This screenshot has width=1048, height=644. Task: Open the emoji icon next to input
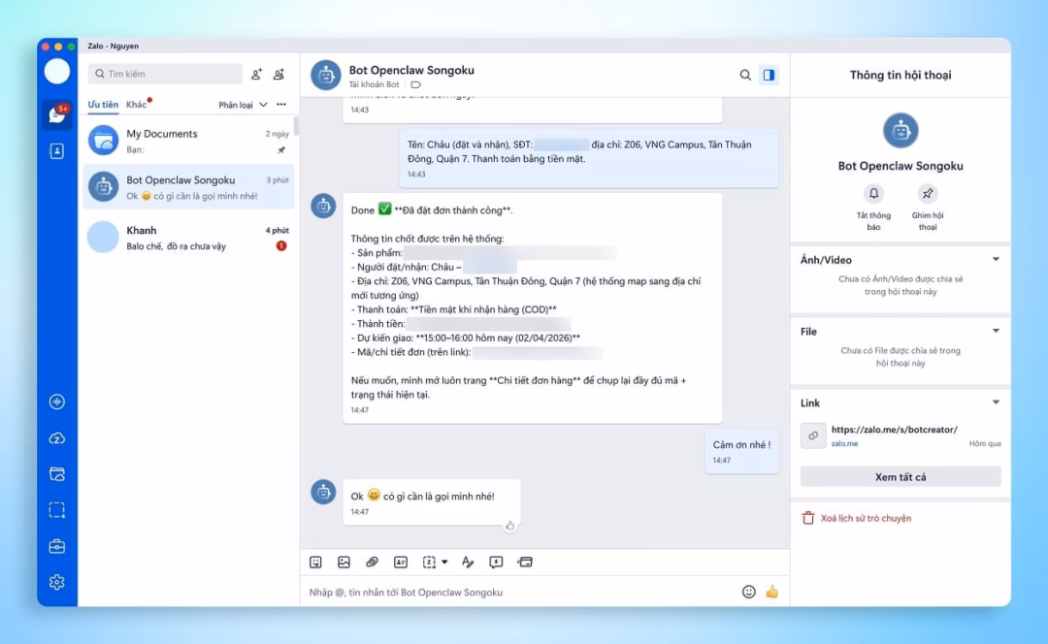(747, 591)
